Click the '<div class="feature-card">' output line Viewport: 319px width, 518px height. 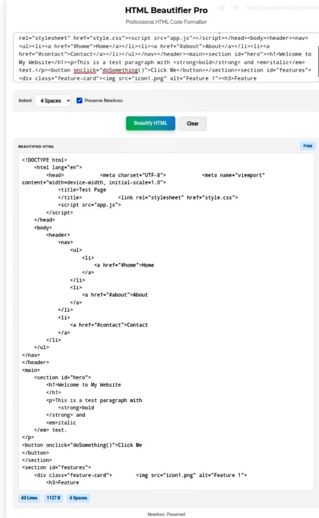pos(73,475)
